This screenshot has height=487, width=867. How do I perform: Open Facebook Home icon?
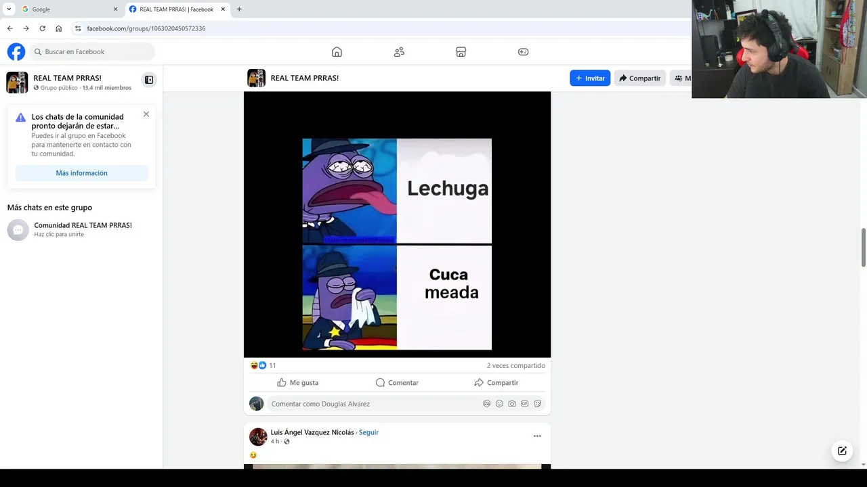337,51
